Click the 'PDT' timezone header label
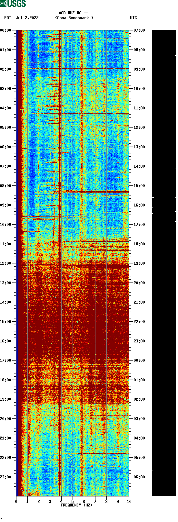This screenshot has width=178, height=522. (x=8, y=18)
